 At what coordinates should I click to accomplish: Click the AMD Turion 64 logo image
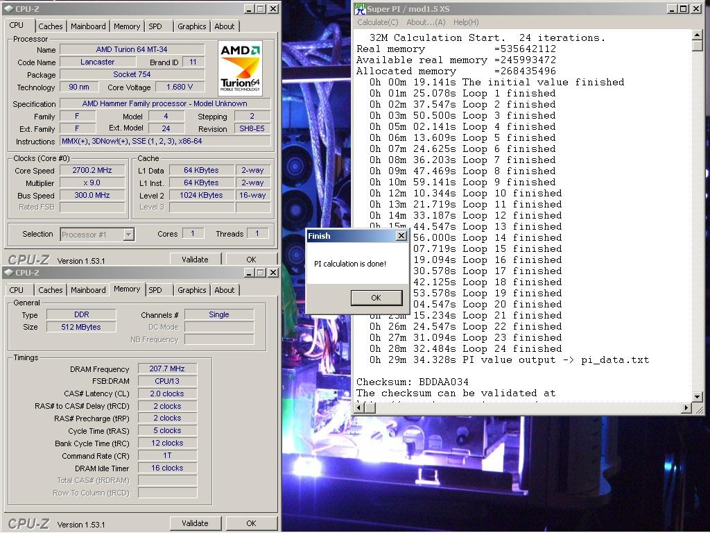pos(240,69)
